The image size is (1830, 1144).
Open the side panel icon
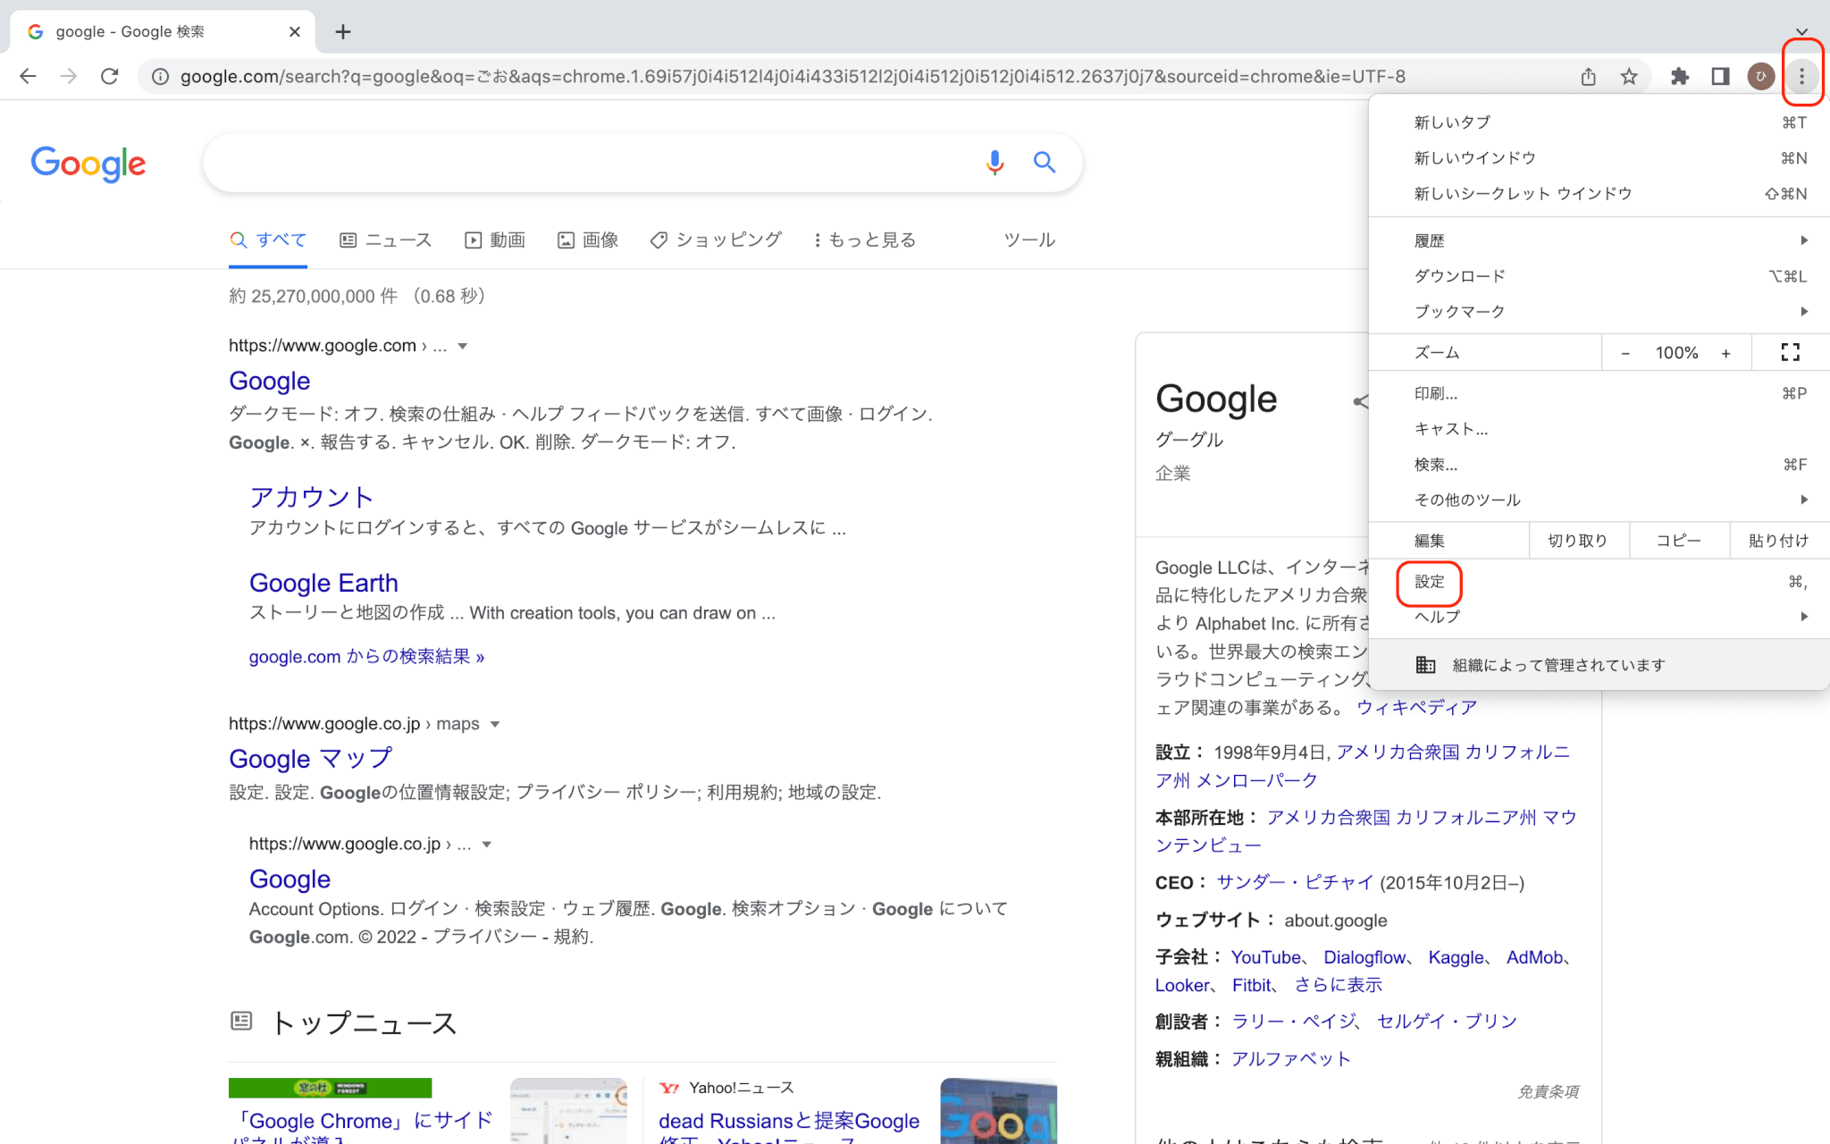tap(1719, 76)
